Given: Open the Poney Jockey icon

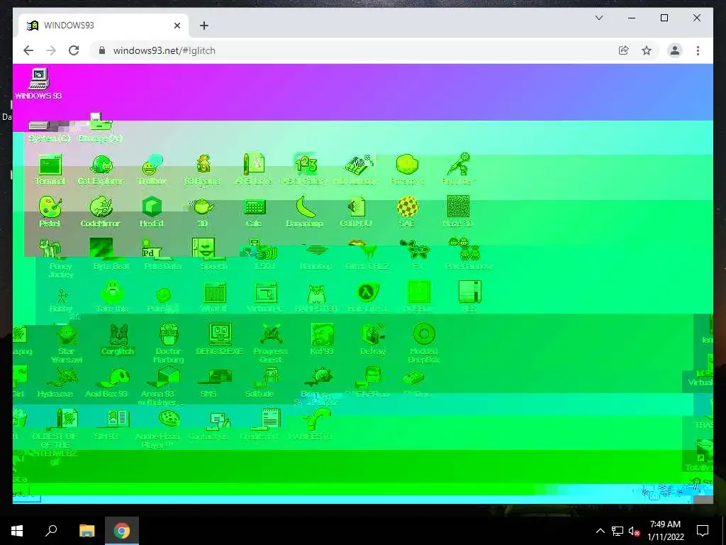Looking at the screenshot, I should coord(50,249).
